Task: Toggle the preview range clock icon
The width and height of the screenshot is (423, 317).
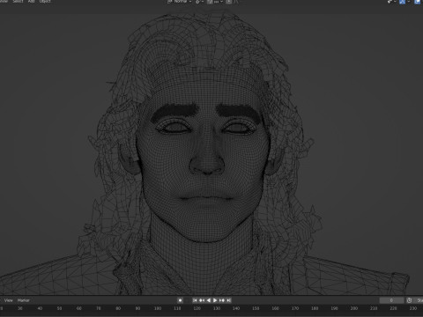Action: click(409, 300)
